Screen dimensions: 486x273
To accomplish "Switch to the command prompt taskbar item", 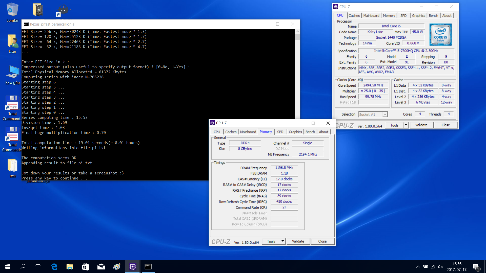I will point(148,267).
